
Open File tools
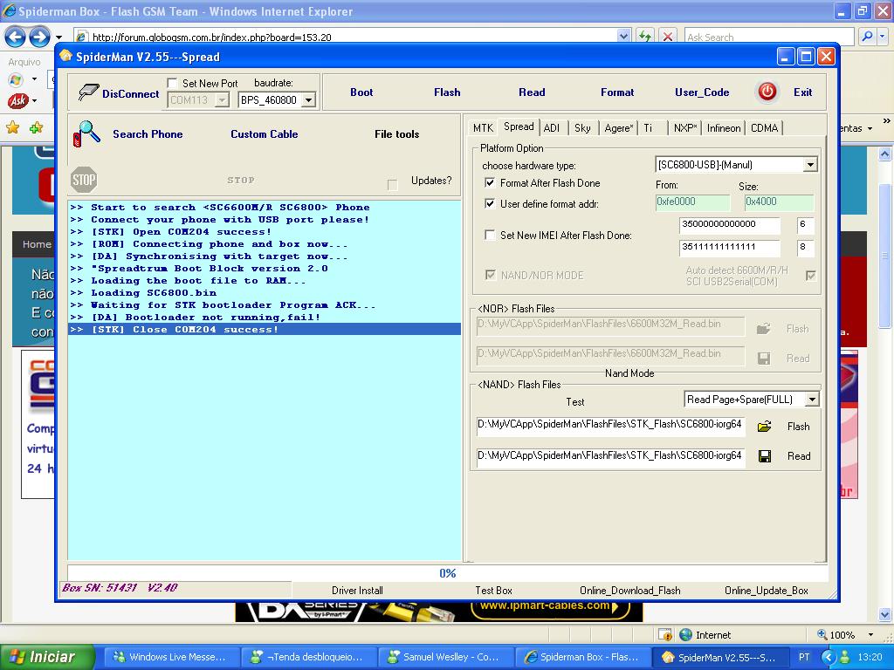(x=397, y=134)
